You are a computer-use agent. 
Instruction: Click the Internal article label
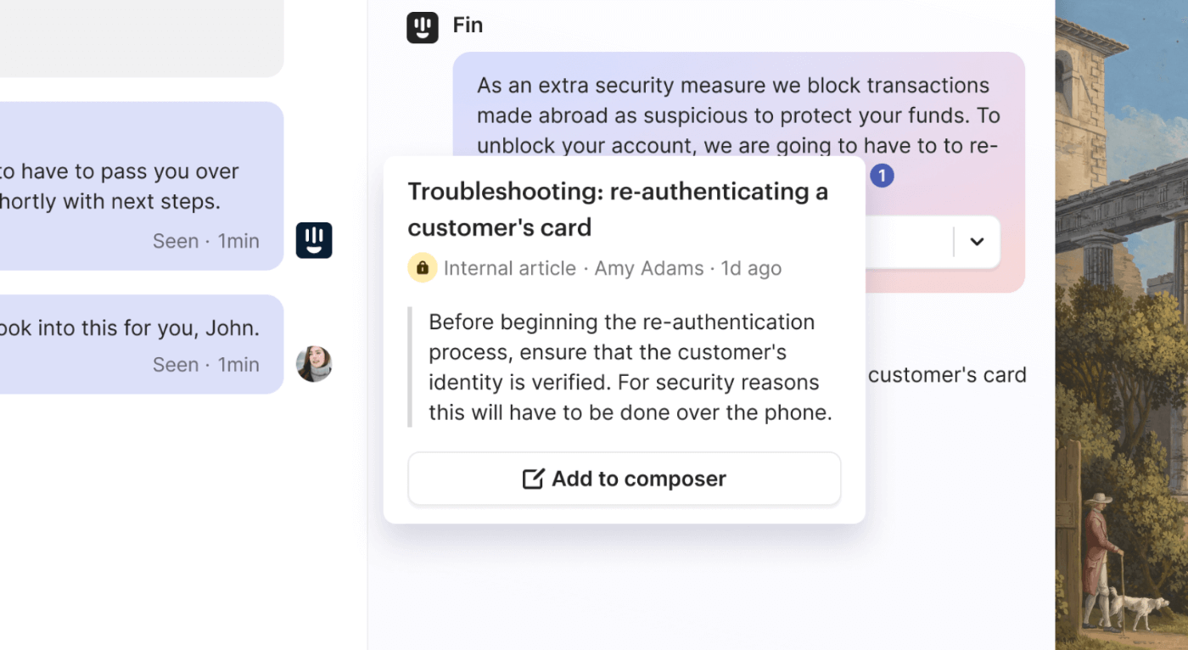(509, 268)
